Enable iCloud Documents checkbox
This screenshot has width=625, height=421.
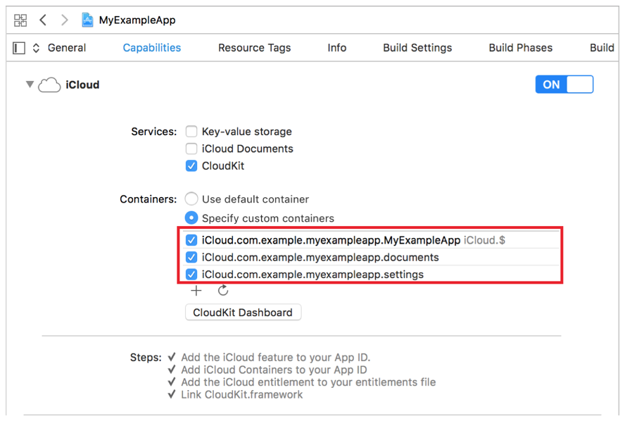coord(191,149)
